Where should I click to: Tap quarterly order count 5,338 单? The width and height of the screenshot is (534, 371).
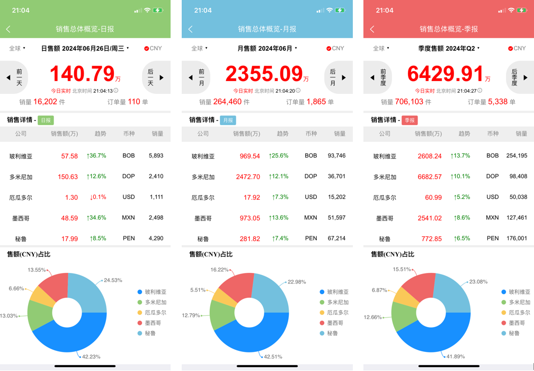pos(492,102)
